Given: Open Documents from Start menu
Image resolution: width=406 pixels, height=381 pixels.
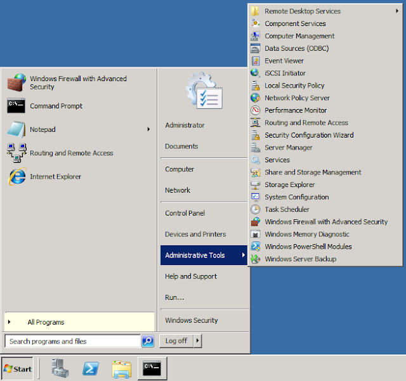Looking at the screenshot, I should (181, 146).
